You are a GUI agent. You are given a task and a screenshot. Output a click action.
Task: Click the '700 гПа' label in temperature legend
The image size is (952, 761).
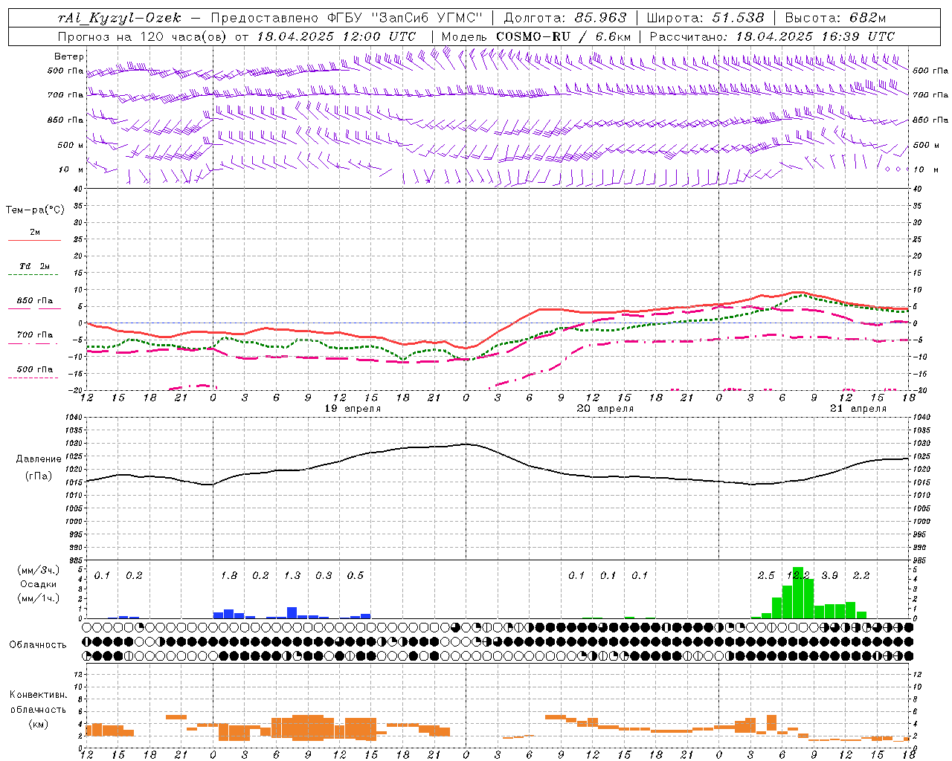[x=35, y=335]
